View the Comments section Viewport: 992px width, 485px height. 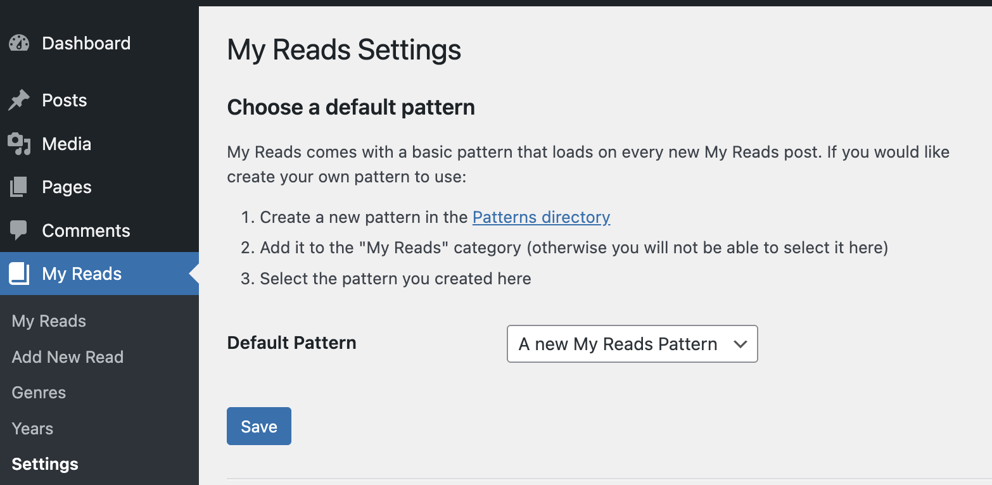click(x=86, y=230)
